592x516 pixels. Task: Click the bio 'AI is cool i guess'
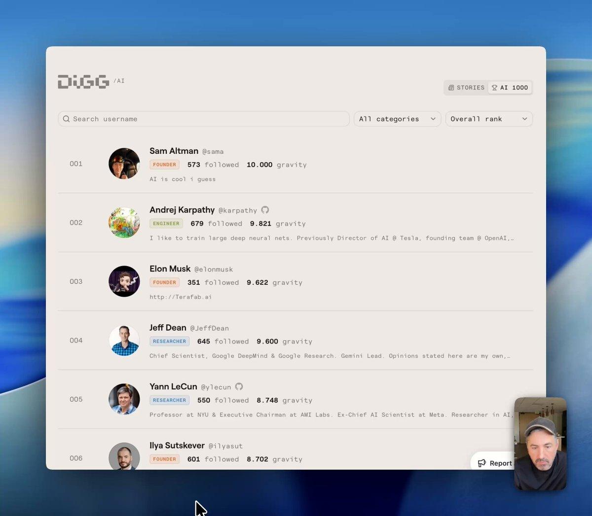click(x=183, y=179)
